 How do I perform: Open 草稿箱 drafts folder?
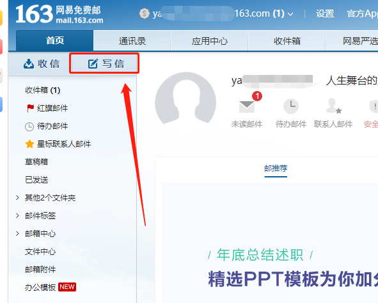(36, 162)
